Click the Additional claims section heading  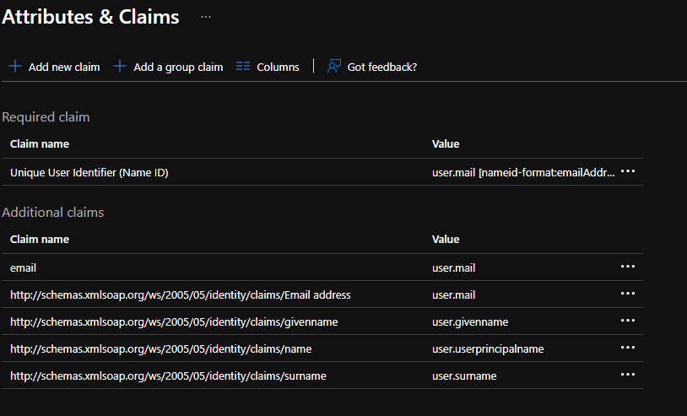pyautogui.click(x=52, y=213)
